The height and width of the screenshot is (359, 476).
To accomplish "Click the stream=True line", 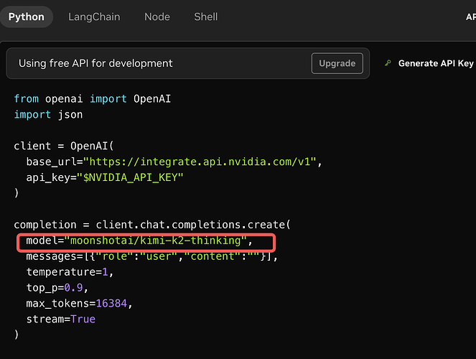I will (61, 320).
